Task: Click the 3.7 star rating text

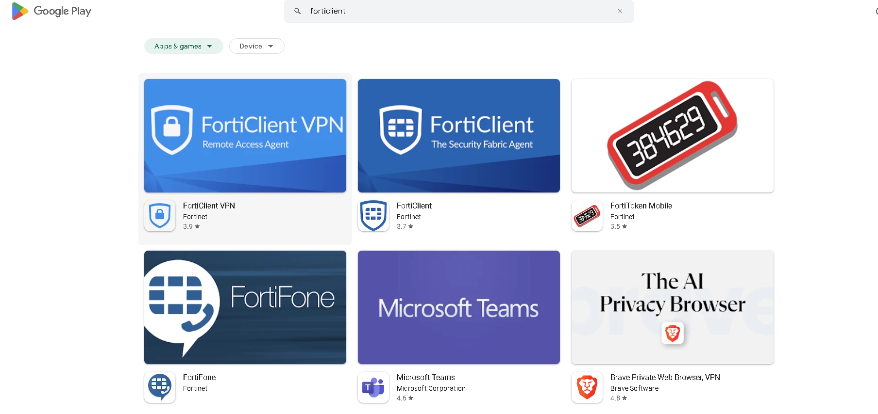Action: [405, 226]
